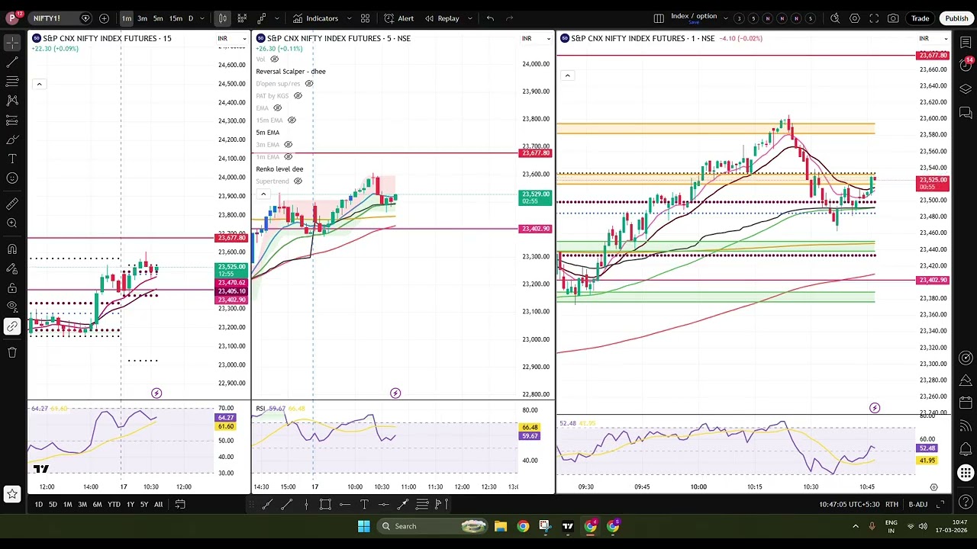Toggle visibility of Vol indicator
This screenshot has height=549, width=977.
[275, 59]
